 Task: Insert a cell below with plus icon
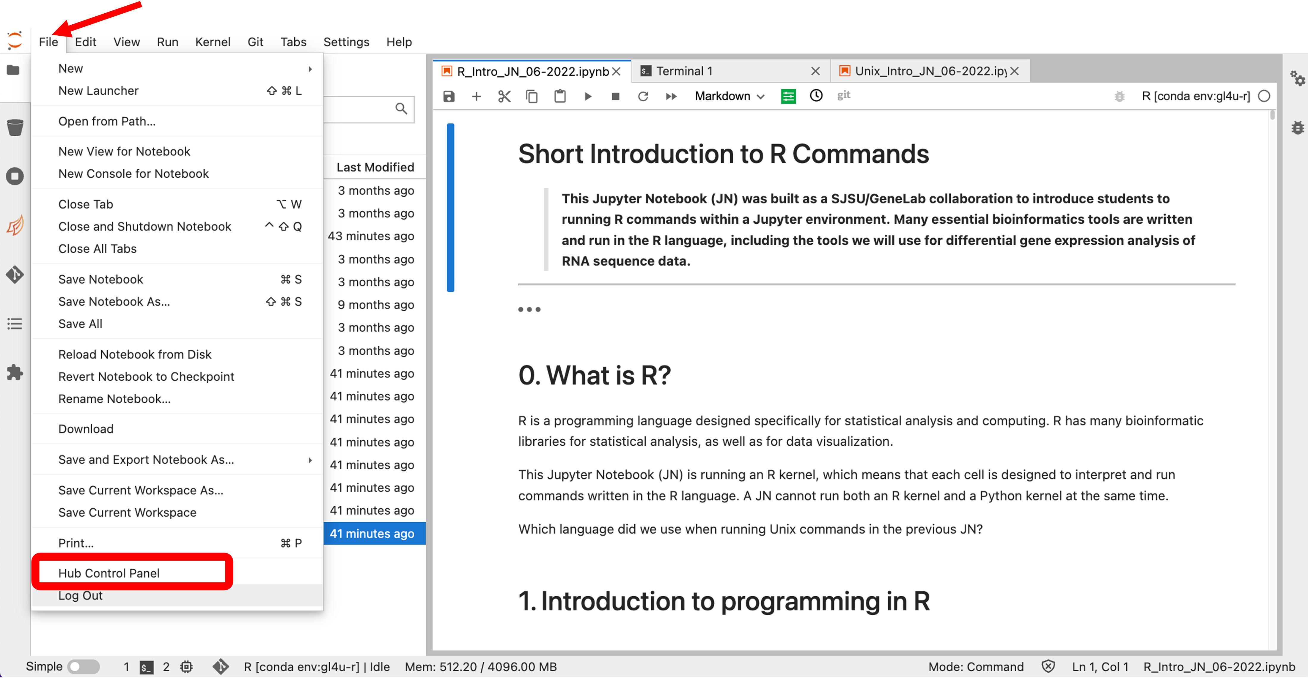tap(476, 97)
